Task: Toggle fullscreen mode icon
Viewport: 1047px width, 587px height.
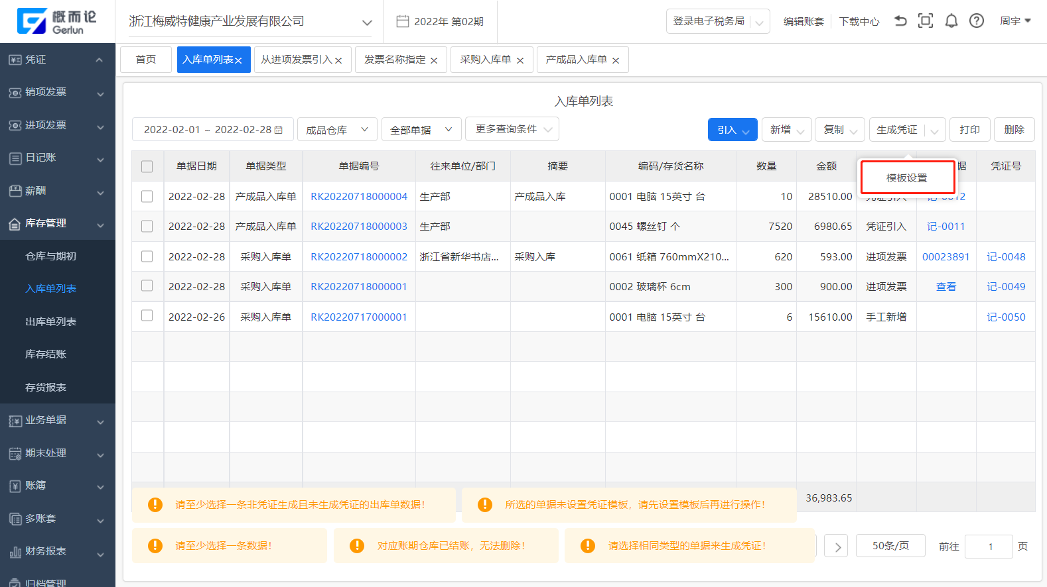Action: click(x=926, y=21)
